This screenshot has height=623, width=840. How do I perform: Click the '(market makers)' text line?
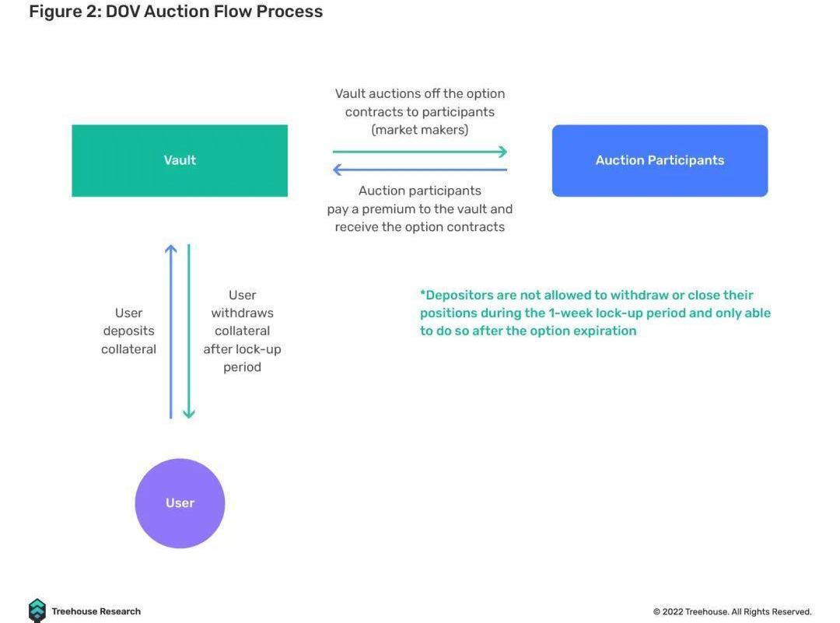coord(420,130)
